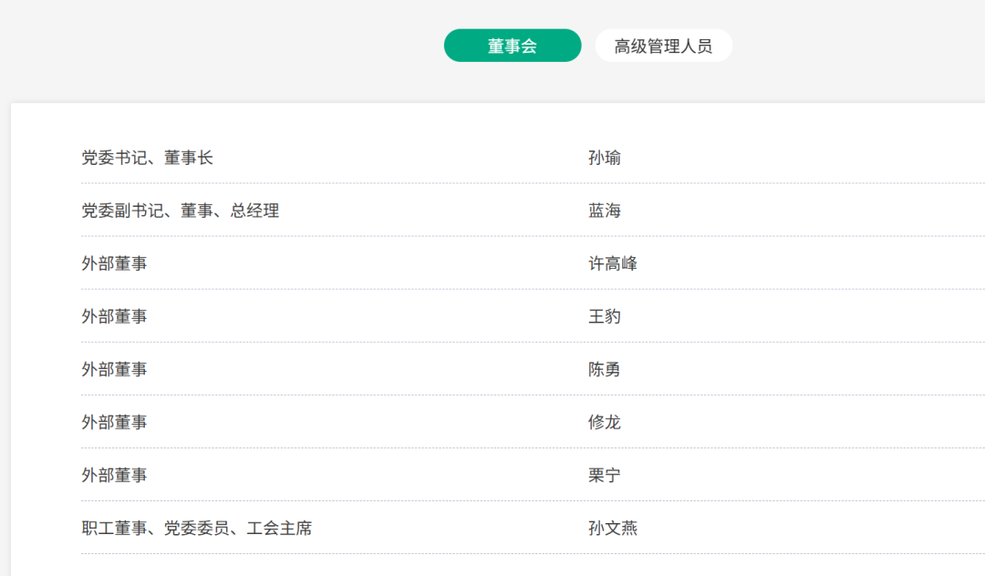Select the name 孙文燕
The height and width of the screenshot is (576, 985).
click(x=613, y=528)
